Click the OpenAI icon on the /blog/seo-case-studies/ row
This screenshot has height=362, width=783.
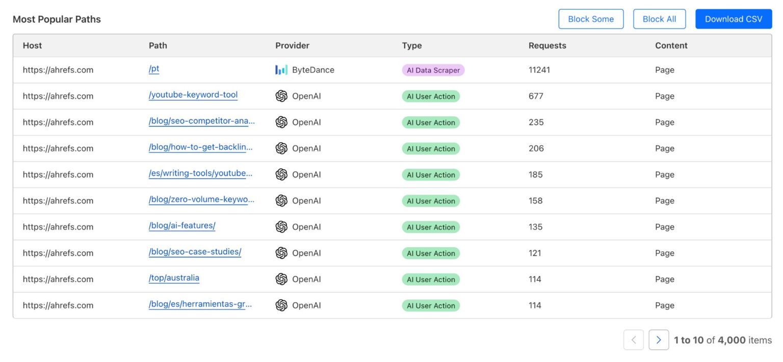(x=281, y=252)
